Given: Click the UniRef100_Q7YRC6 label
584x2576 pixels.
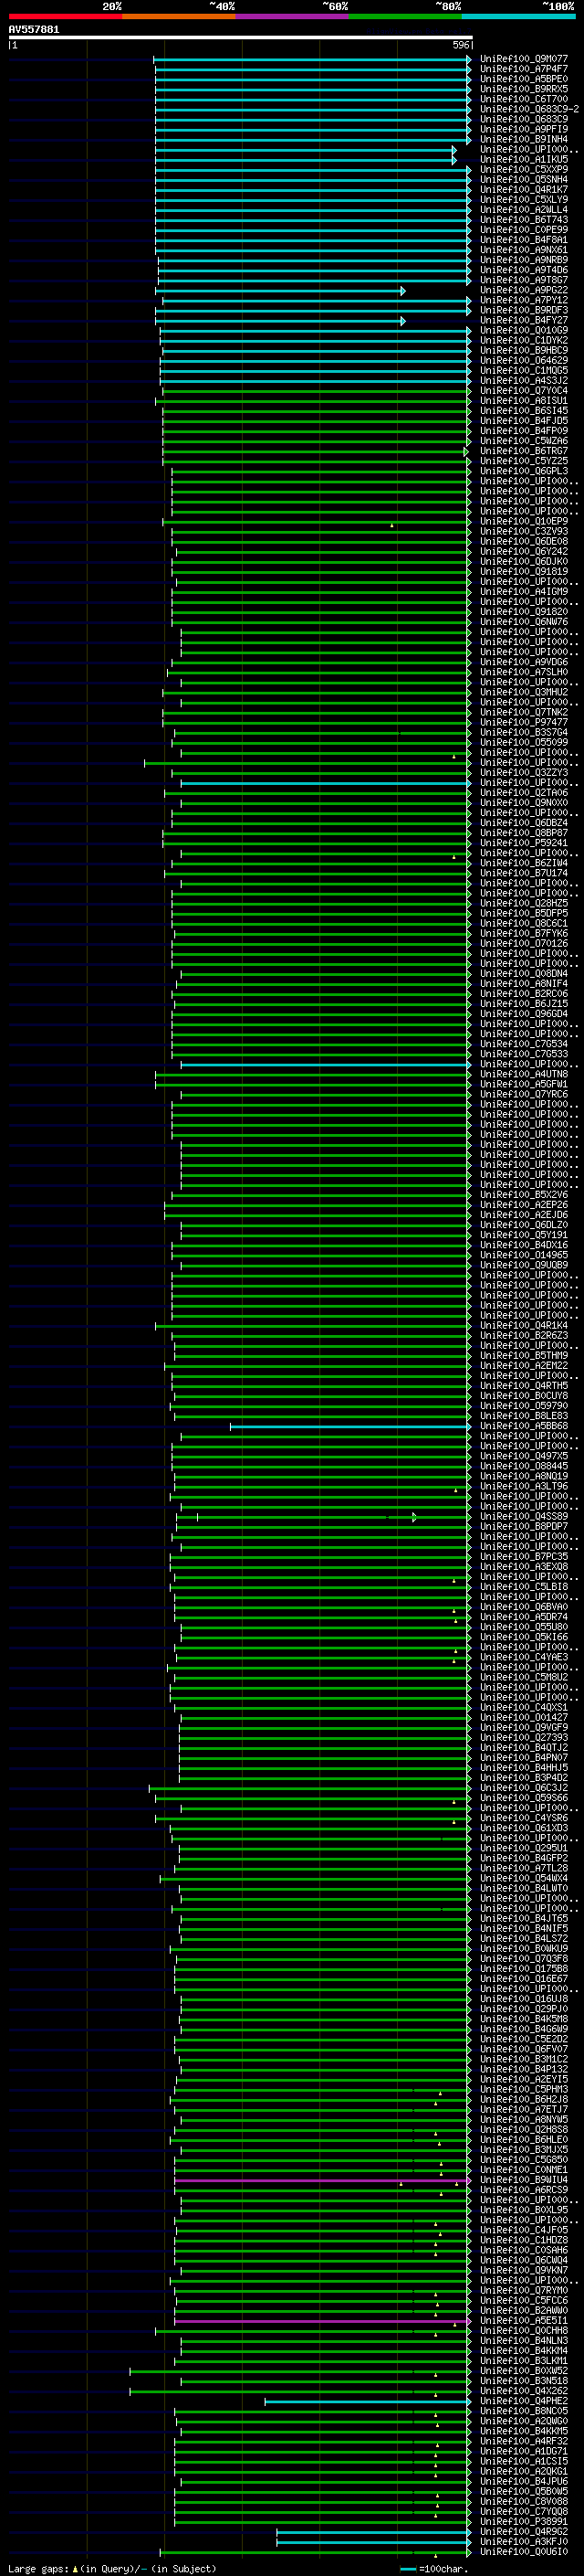Looking at the screenshot, I should tap(523, 1094).
